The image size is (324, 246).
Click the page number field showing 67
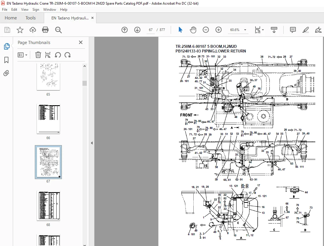pyautogui.click(x=151, y=30)
